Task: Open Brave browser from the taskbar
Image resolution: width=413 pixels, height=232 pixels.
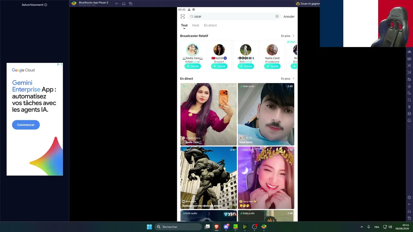Action: pyautogui.click(x=217, y=227)
